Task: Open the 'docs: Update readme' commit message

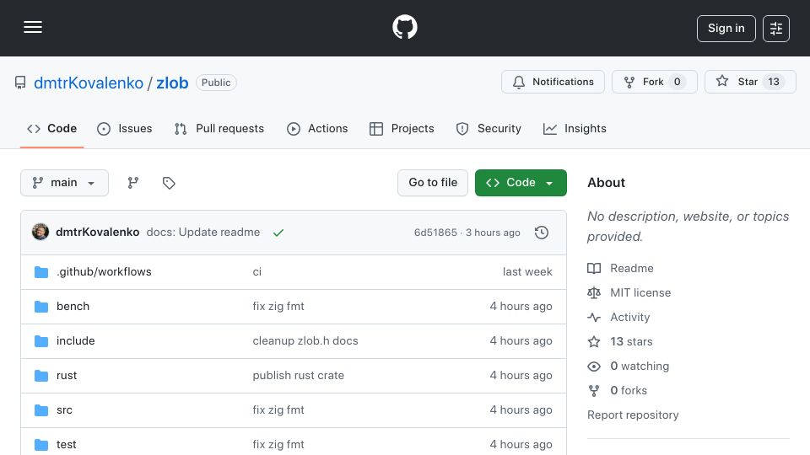Action: (x=203, y=233)
